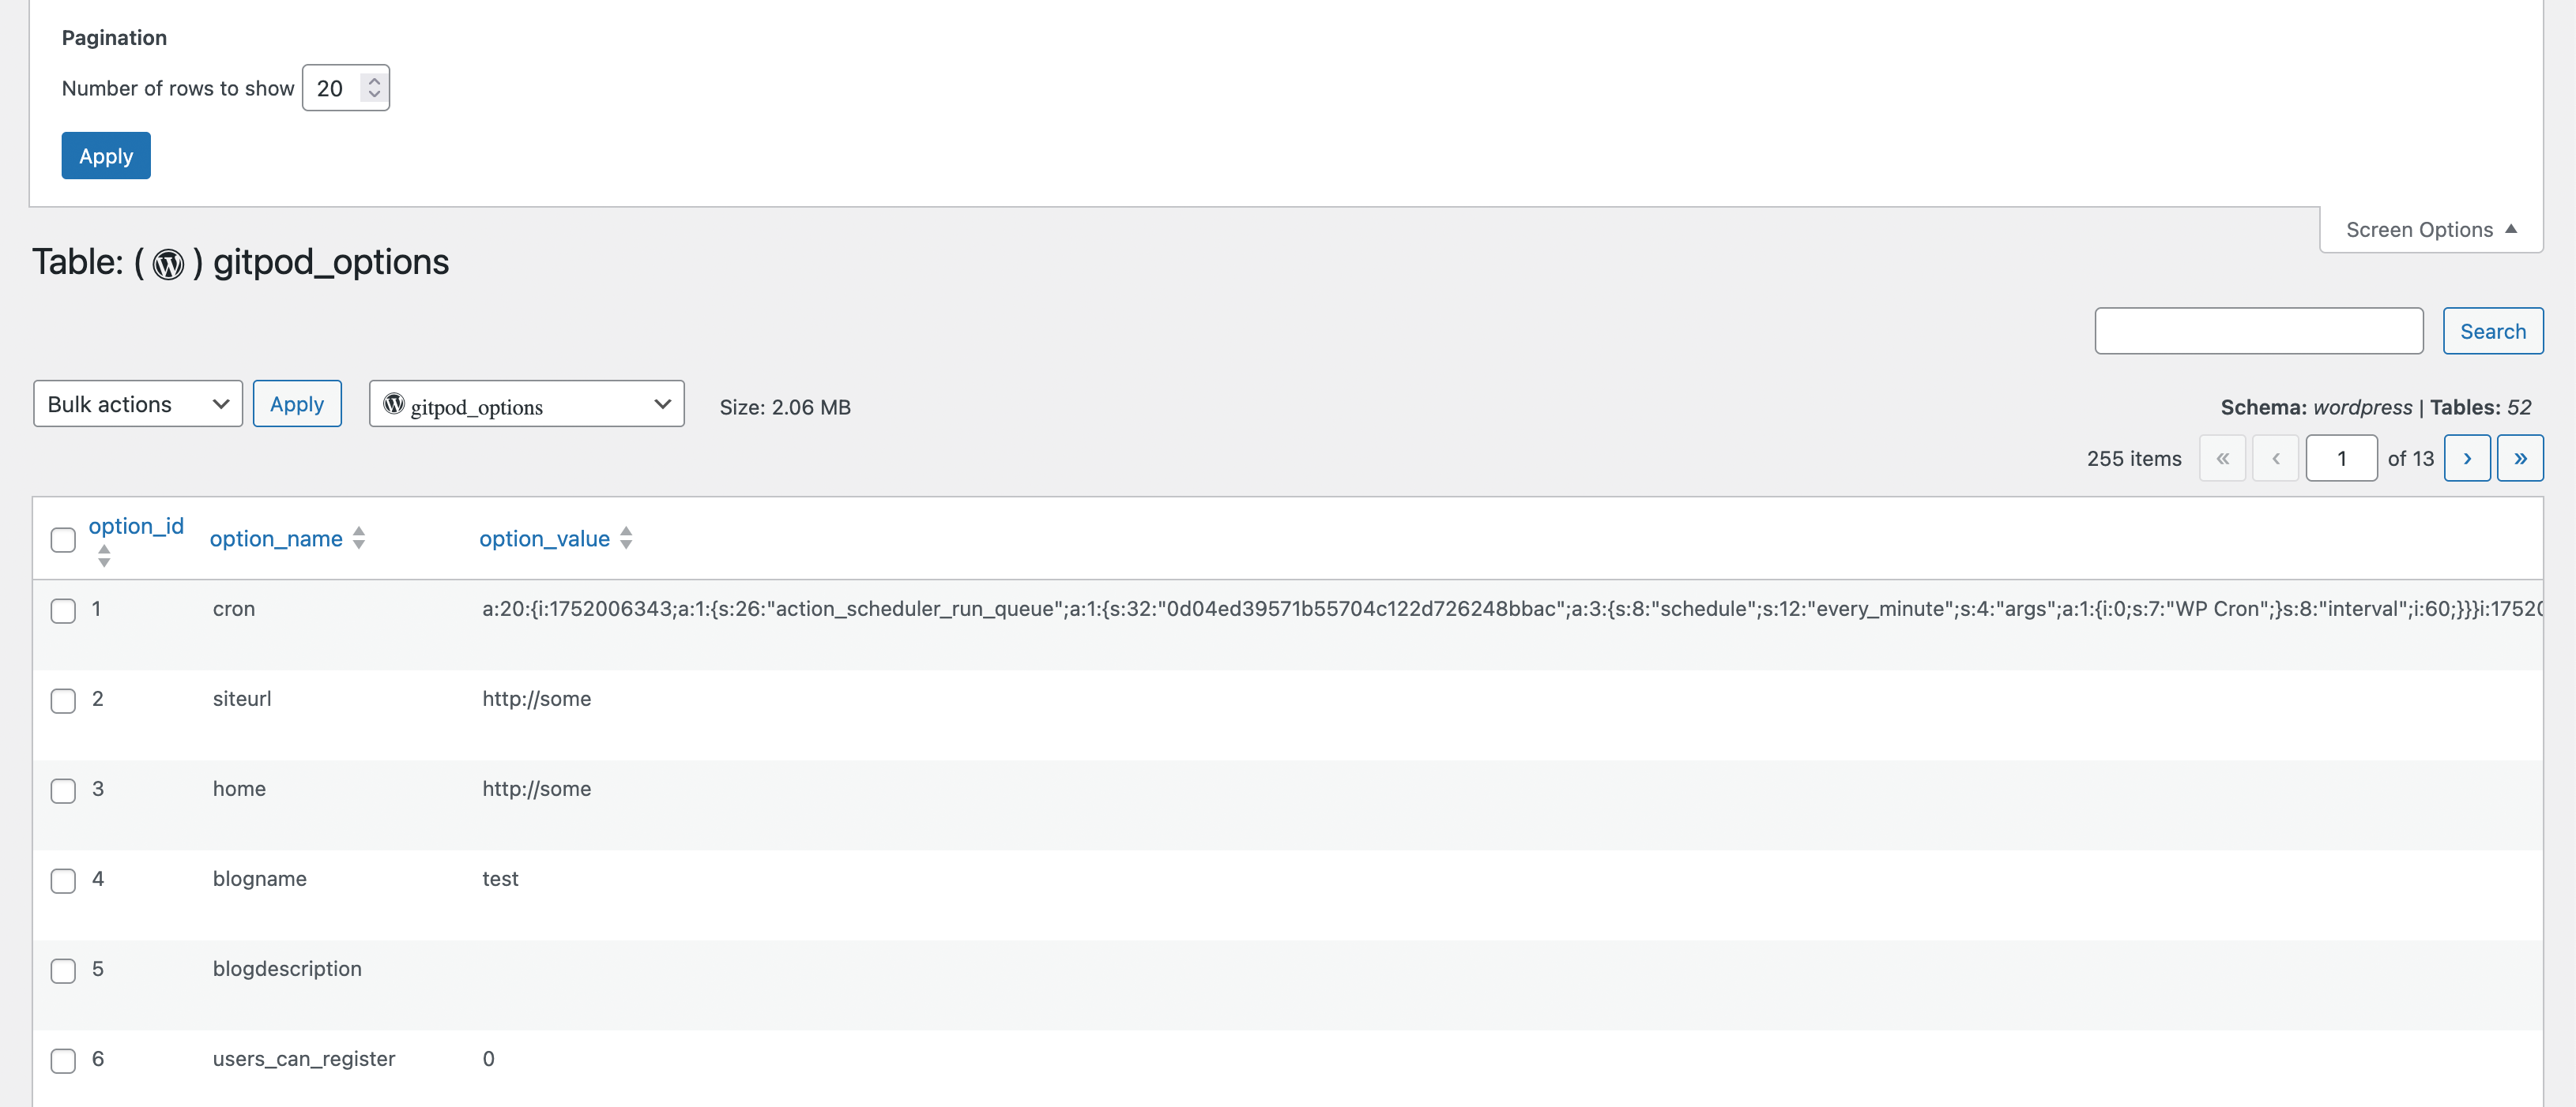2576x1107 pixels.
Task: Tick the checkbox for the home row
Action: [63, 790]
